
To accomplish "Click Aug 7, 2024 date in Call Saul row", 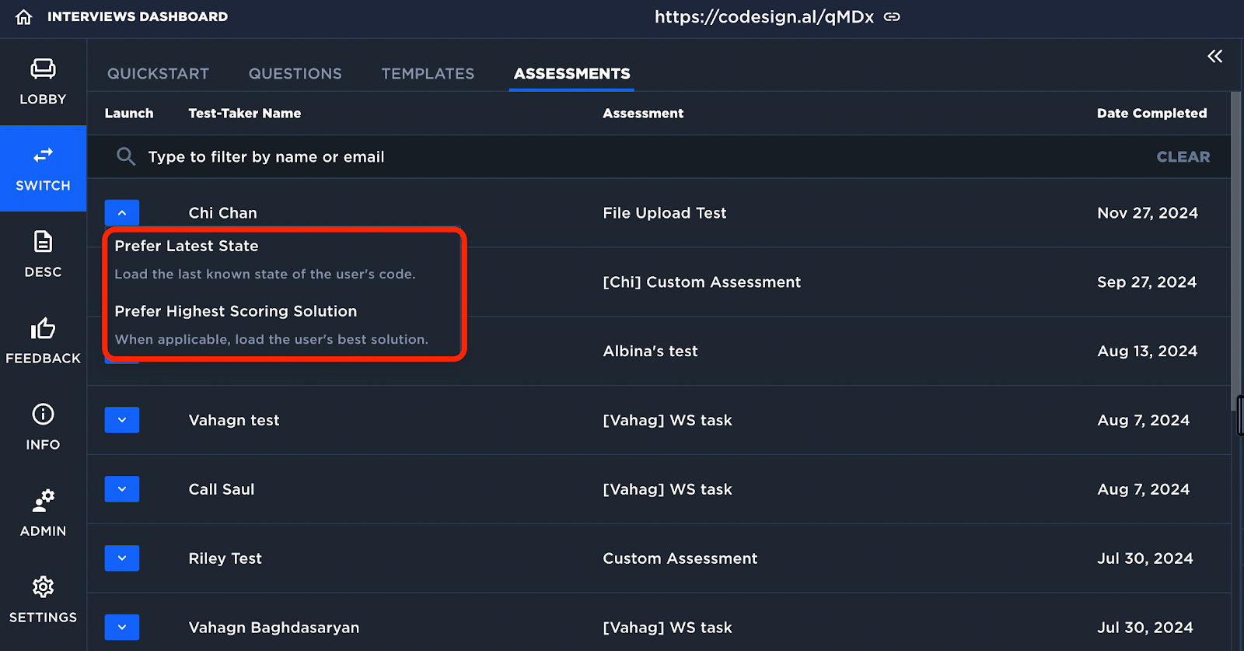I will click(1143, 489).
